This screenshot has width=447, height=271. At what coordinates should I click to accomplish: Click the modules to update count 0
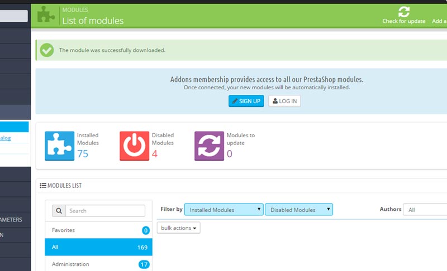tap(230, 154)
